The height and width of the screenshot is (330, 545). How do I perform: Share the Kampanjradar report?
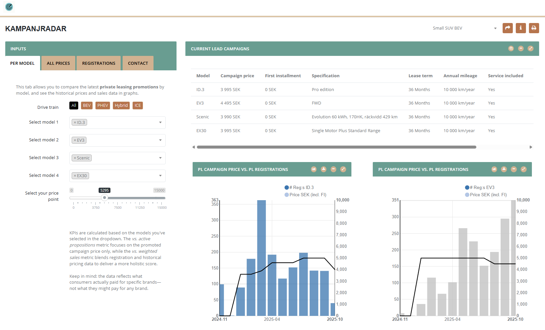pyautogui.click(x=508, y=28)
